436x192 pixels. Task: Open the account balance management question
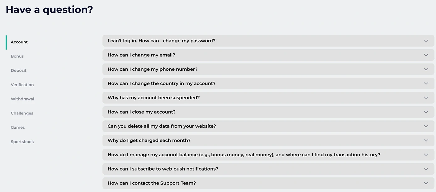[268, 154]
